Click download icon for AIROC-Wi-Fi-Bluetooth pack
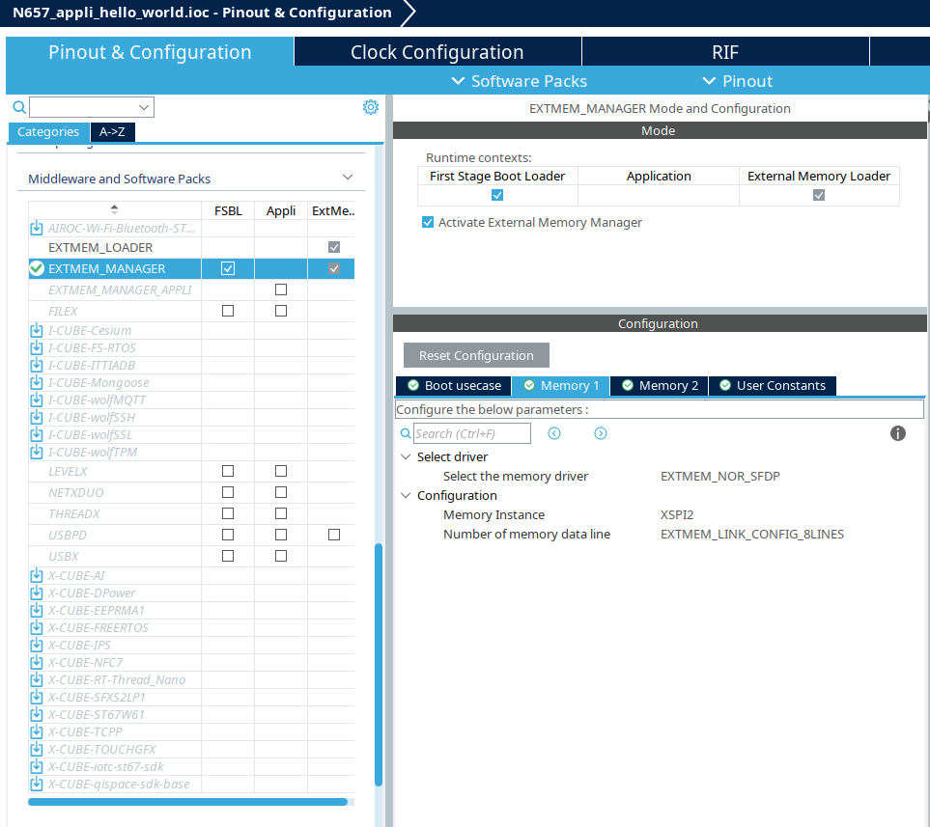 37,229
